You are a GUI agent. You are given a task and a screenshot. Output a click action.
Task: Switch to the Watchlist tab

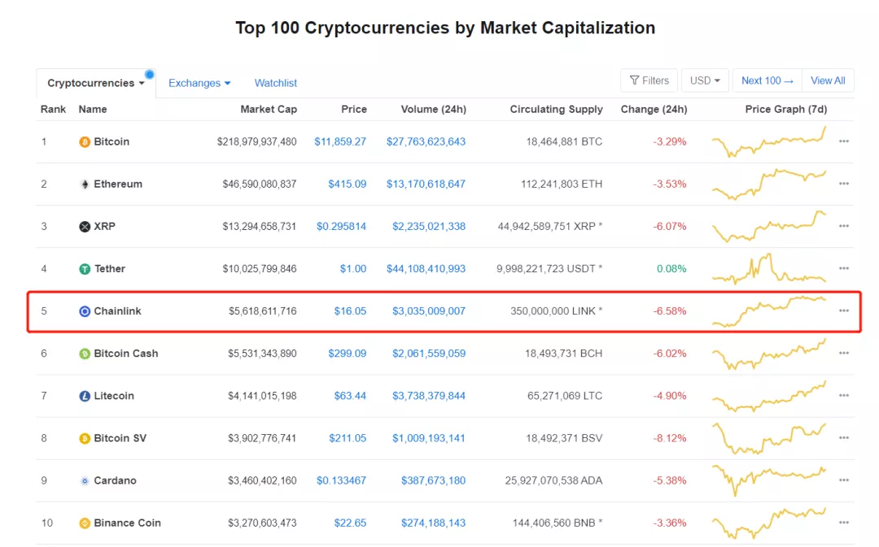pos(275,83)
